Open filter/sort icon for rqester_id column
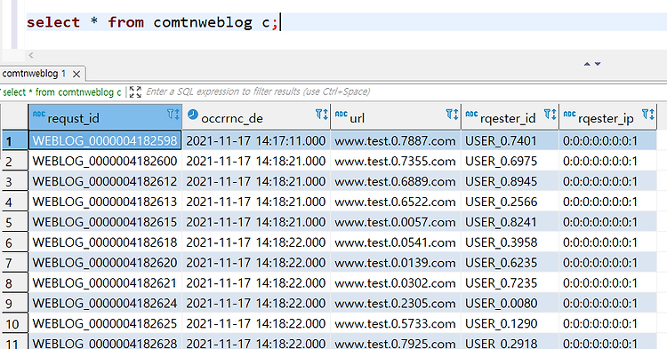667x349 pixels. tap(550, 115)
